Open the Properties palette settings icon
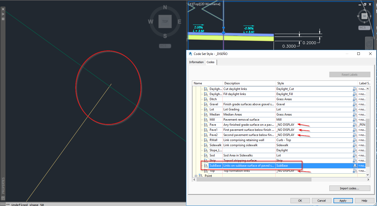Screen dimensions: 377x206 pyautogui.click(x=3, y=19)
